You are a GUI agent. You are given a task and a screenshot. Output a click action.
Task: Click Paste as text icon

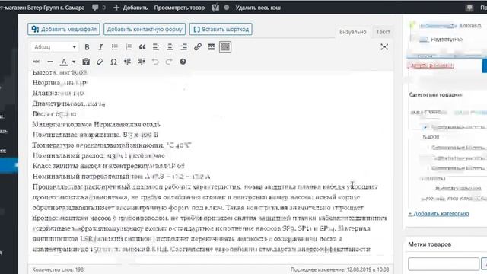(86, 62)
